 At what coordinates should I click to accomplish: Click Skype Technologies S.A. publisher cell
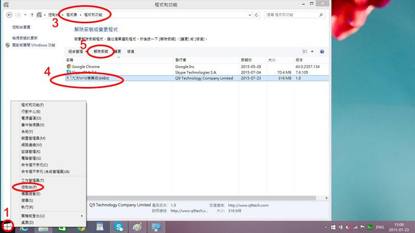196,72
